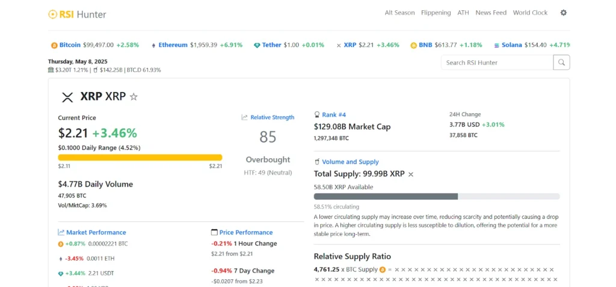The height and width of the screenshot is (287, 616).
Task: Open the Solana link in ticker
Action: pos(512,45)
